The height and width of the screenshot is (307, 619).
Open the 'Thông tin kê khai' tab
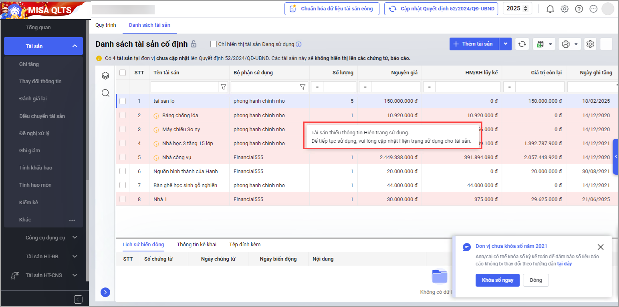coord(196,244)
